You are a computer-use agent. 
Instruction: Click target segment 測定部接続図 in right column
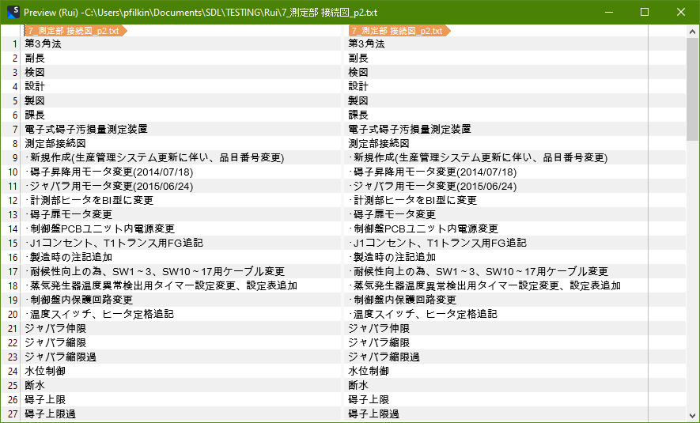pyautogui.click(x=378, y=144)
